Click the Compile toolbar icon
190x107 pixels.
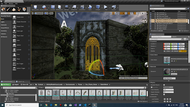pyautogui.click(x=98, y=8)
